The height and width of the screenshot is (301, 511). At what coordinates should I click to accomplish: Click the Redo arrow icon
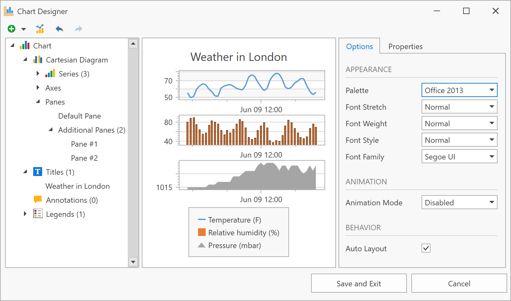[79, 29]
